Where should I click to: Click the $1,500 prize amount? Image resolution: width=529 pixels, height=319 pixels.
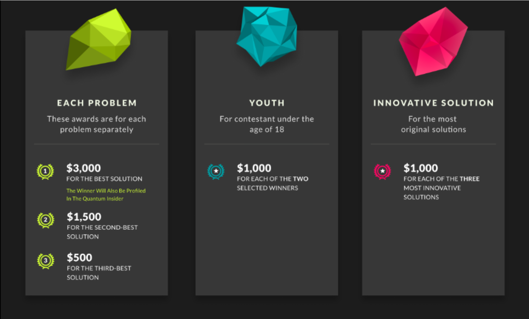(84, 217)
